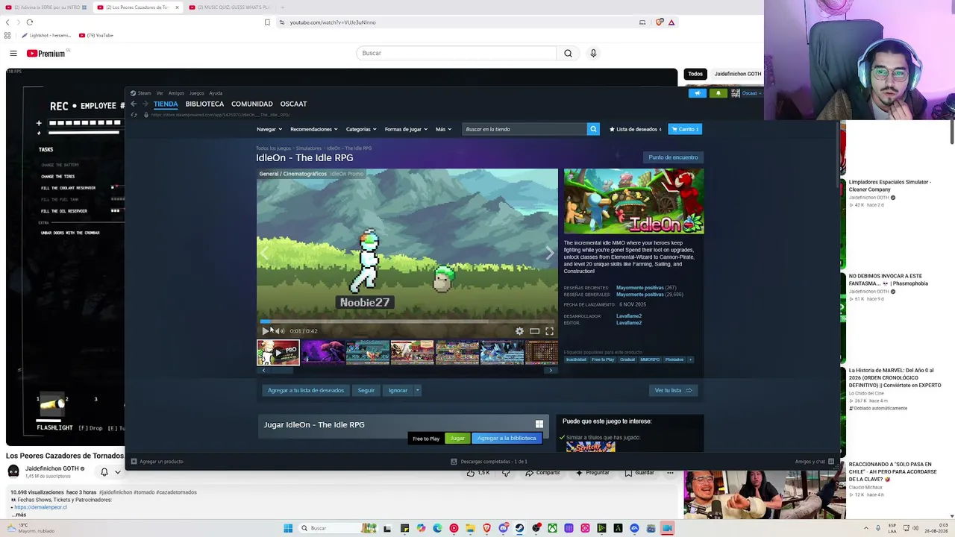The image size is (955, 537).
Task: Open the Juegos menu in Steam
Action: point(196,93)
